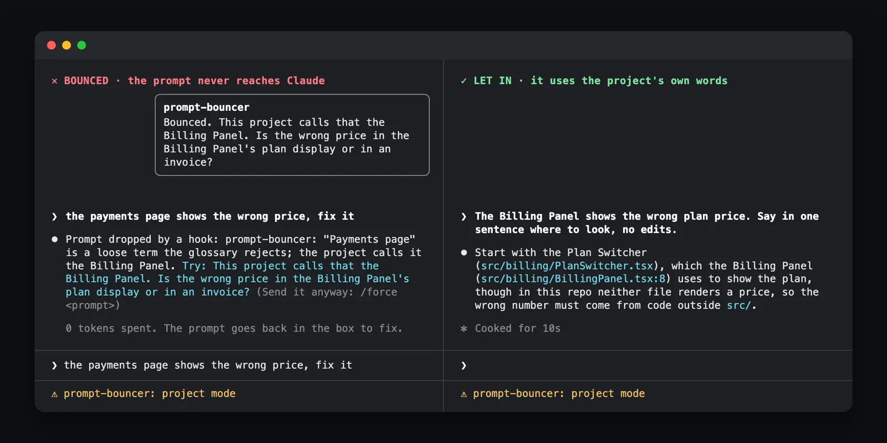Click the chevron before "The Billing Panel shows" prompt
Image resolution: width=887 pixels, height=443 pixels.
(x=463, y=217)
